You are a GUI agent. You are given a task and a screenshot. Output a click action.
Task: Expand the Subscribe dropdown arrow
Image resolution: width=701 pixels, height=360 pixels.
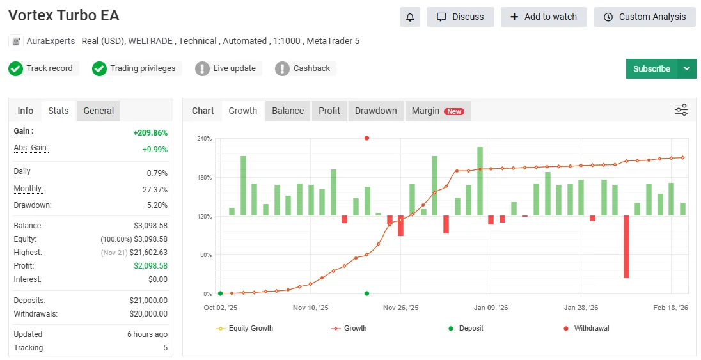click(x=687, y=68)
